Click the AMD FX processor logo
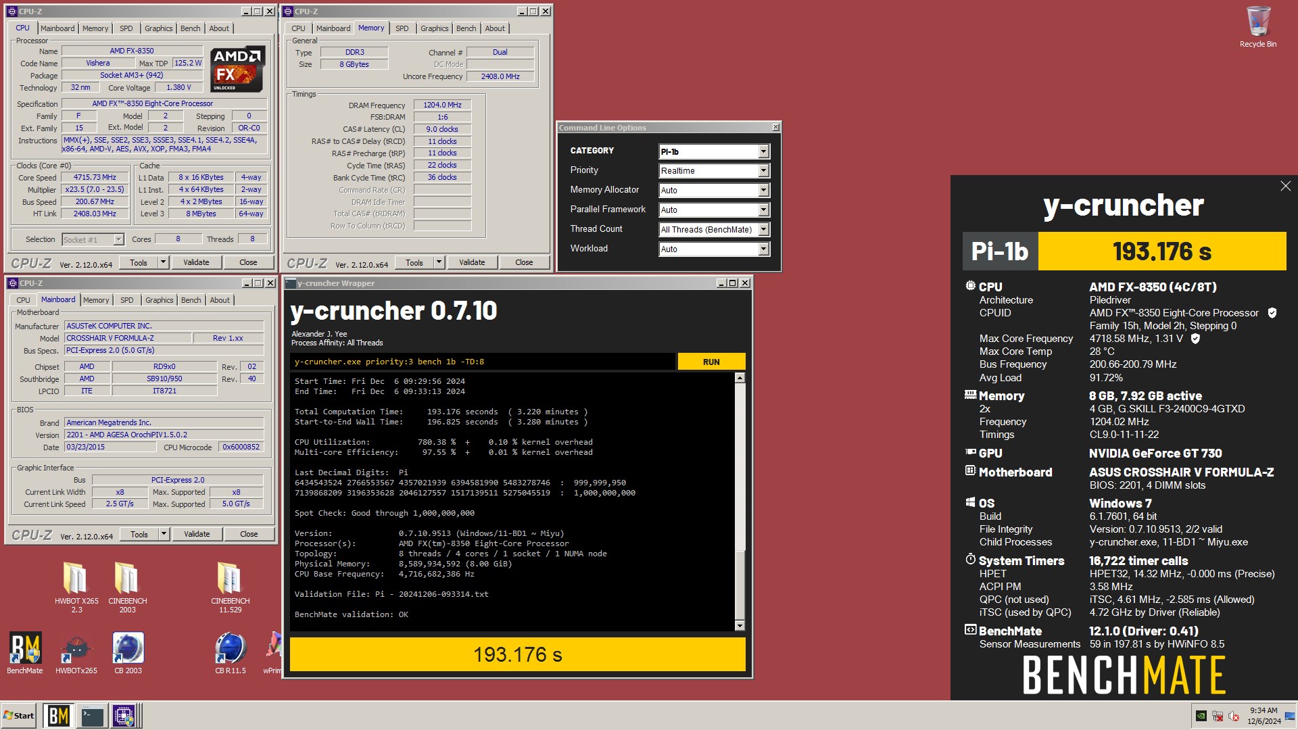This screenshot has height=730, width=1298. click(237, 69)
